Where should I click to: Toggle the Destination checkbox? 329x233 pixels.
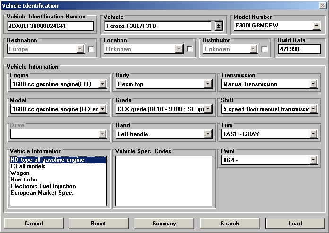coord(91,49)
